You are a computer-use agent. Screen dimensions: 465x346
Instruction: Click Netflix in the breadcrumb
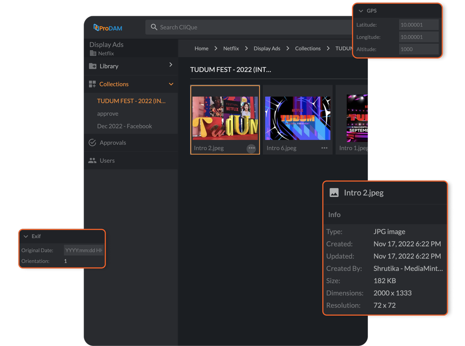point(231,48)
